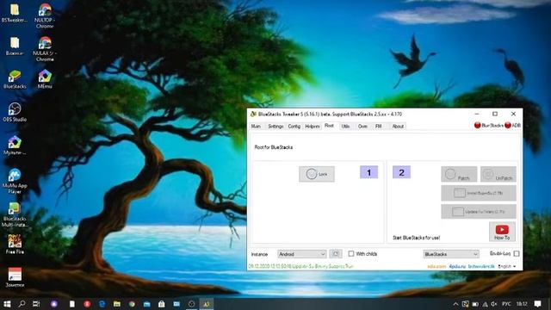Click the Update Su binary button

pyautogui.click(x=479, y=212)
